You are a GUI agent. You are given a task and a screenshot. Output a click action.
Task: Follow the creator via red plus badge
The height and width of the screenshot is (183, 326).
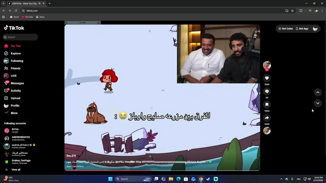click(x=267, y=69)
